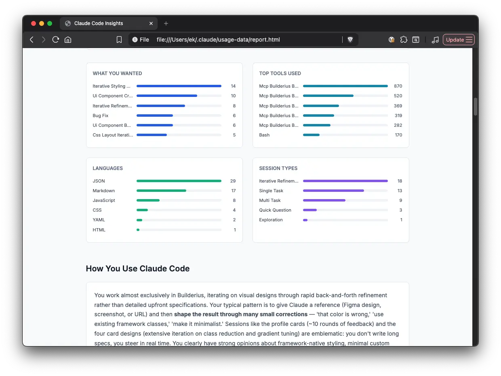This screenshot has width=501, height=376.
Task: Click the page vertical scrollbar thumb
Action: pos(475,107)
